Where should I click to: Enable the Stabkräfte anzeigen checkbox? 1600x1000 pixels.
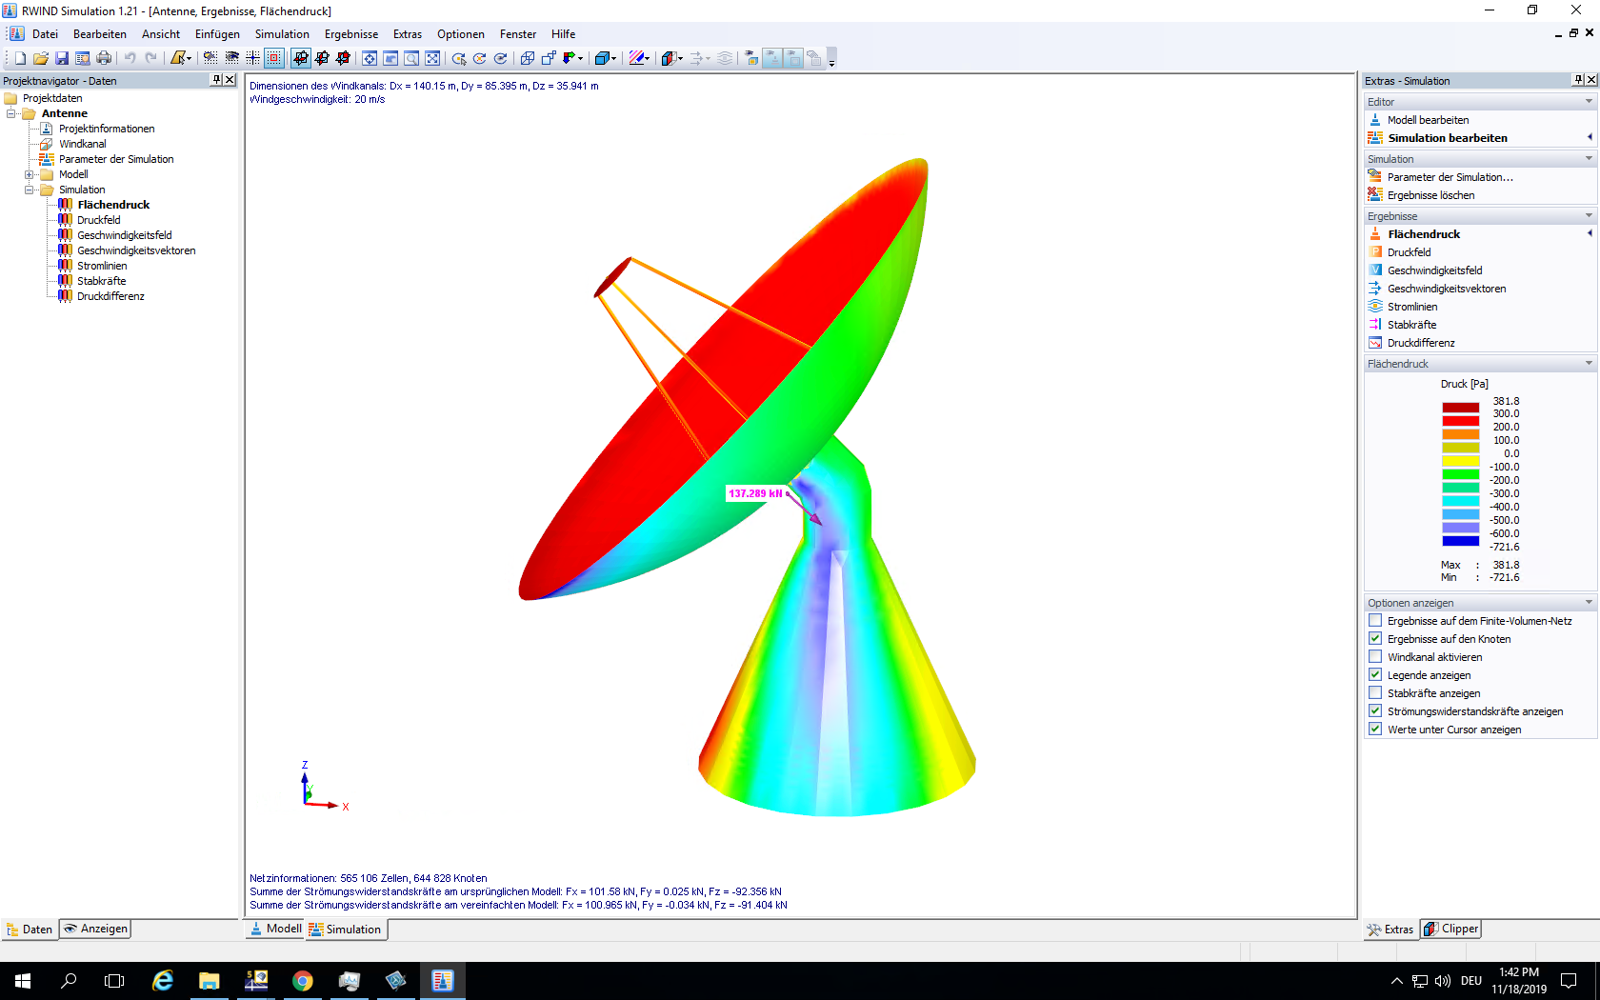(x=1375, y=693)
